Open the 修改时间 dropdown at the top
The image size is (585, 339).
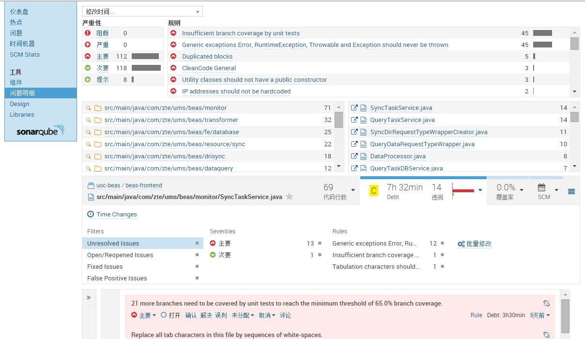142,12
